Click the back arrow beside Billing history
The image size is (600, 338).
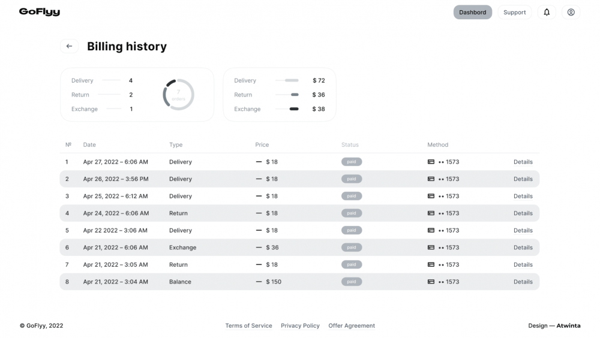point(69,46)
